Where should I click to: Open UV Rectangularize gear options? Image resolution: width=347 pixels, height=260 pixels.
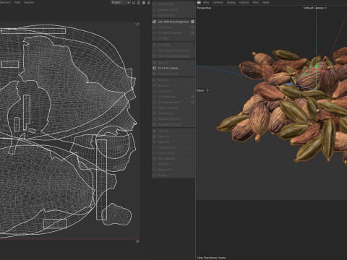(x=192, y=103)
